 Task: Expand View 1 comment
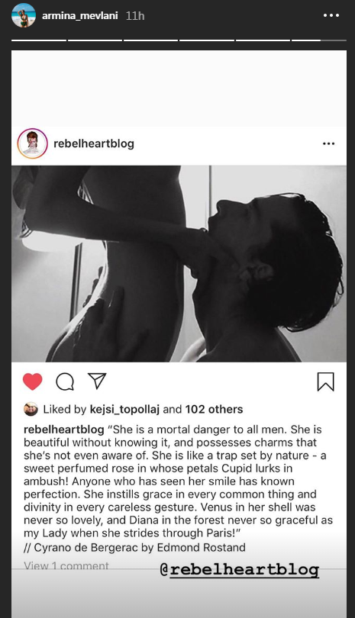66,566
